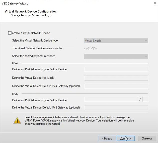Click the Create a Virtual Network Device label
The width and height of the screenshot is (158, 143).
31,33
